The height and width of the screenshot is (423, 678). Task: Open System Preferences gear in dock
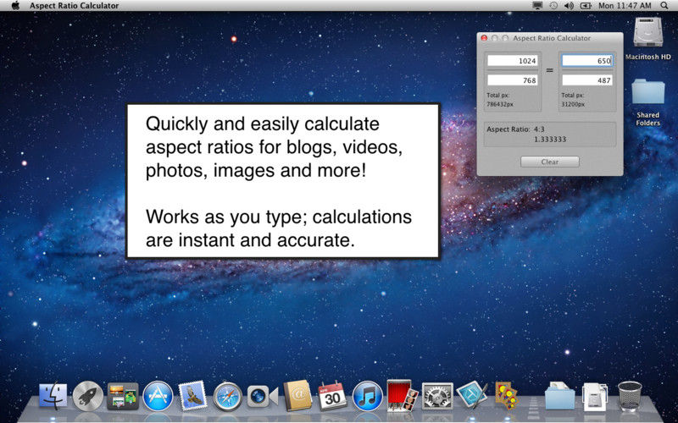[x=437, y=395]
